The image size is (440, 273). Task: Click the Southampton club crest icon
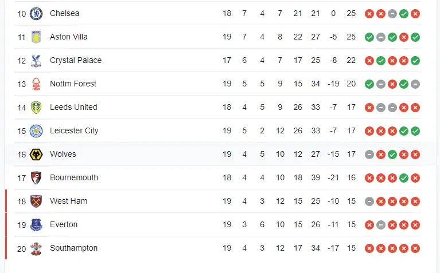click(x=36, y=248)
